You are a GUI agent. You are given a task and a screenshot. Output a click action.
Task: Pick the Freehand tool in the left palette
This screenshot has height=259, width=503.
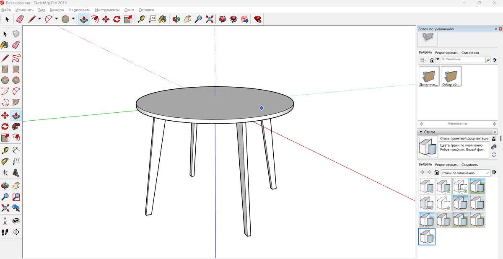(16, 58)
